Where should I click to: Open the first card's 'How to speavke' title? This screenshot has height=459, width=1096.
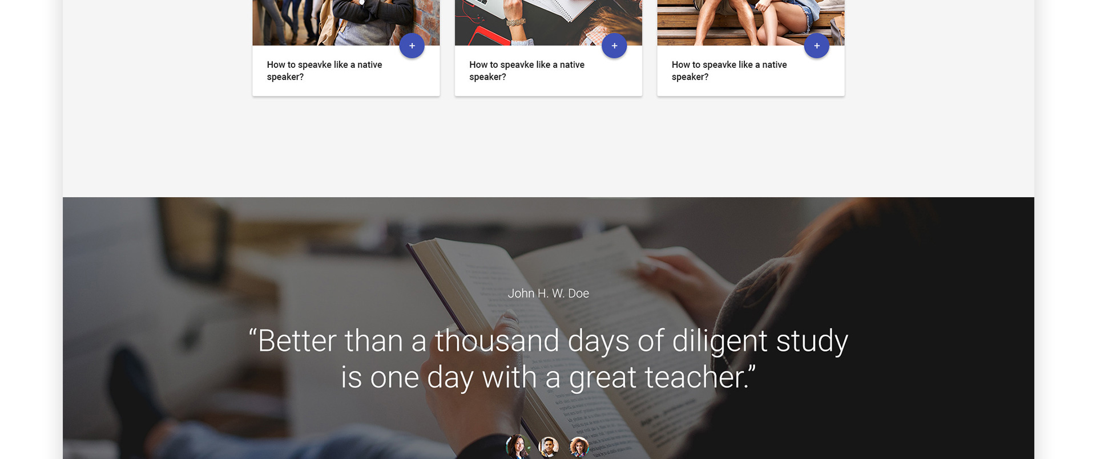pyautogui.click(x=324, y=71)
